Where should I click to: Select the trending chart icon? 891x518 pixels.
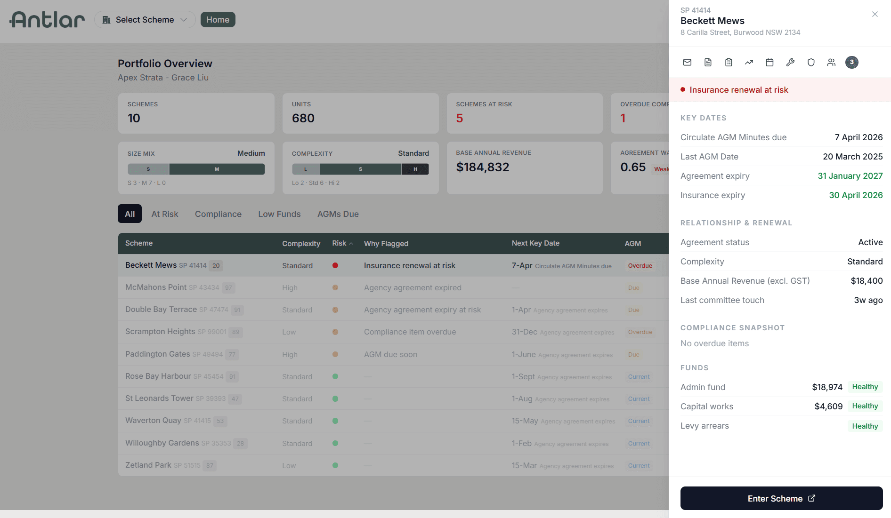click(x=749, y=62)
